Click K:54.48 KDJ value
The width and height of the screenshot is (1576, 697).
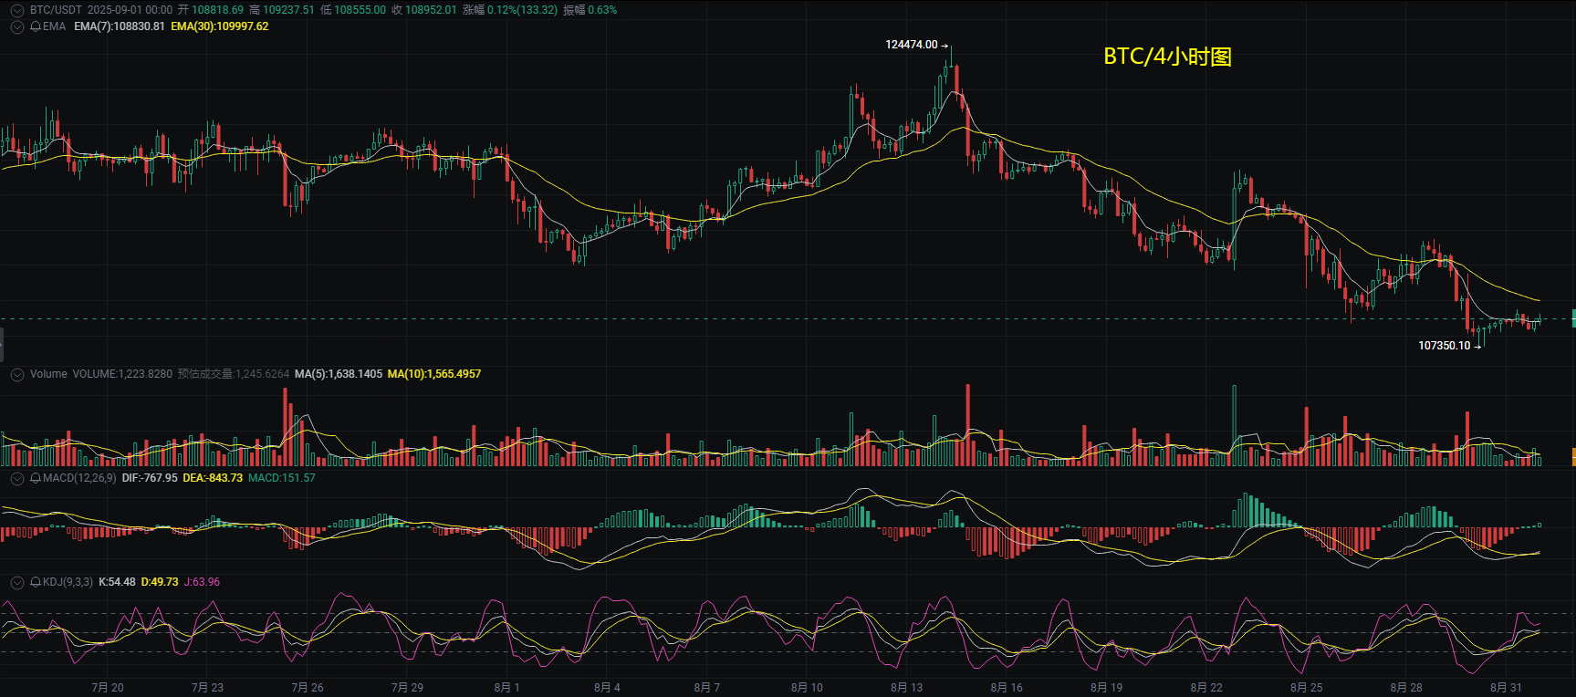pyautogui.click(x=117, y=582)
